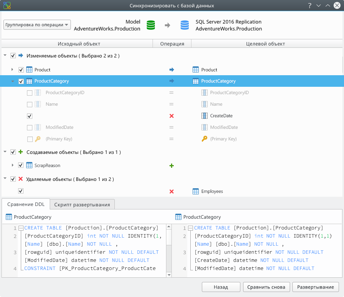
Task: Click Employees table icon
Action: [196, 191]
